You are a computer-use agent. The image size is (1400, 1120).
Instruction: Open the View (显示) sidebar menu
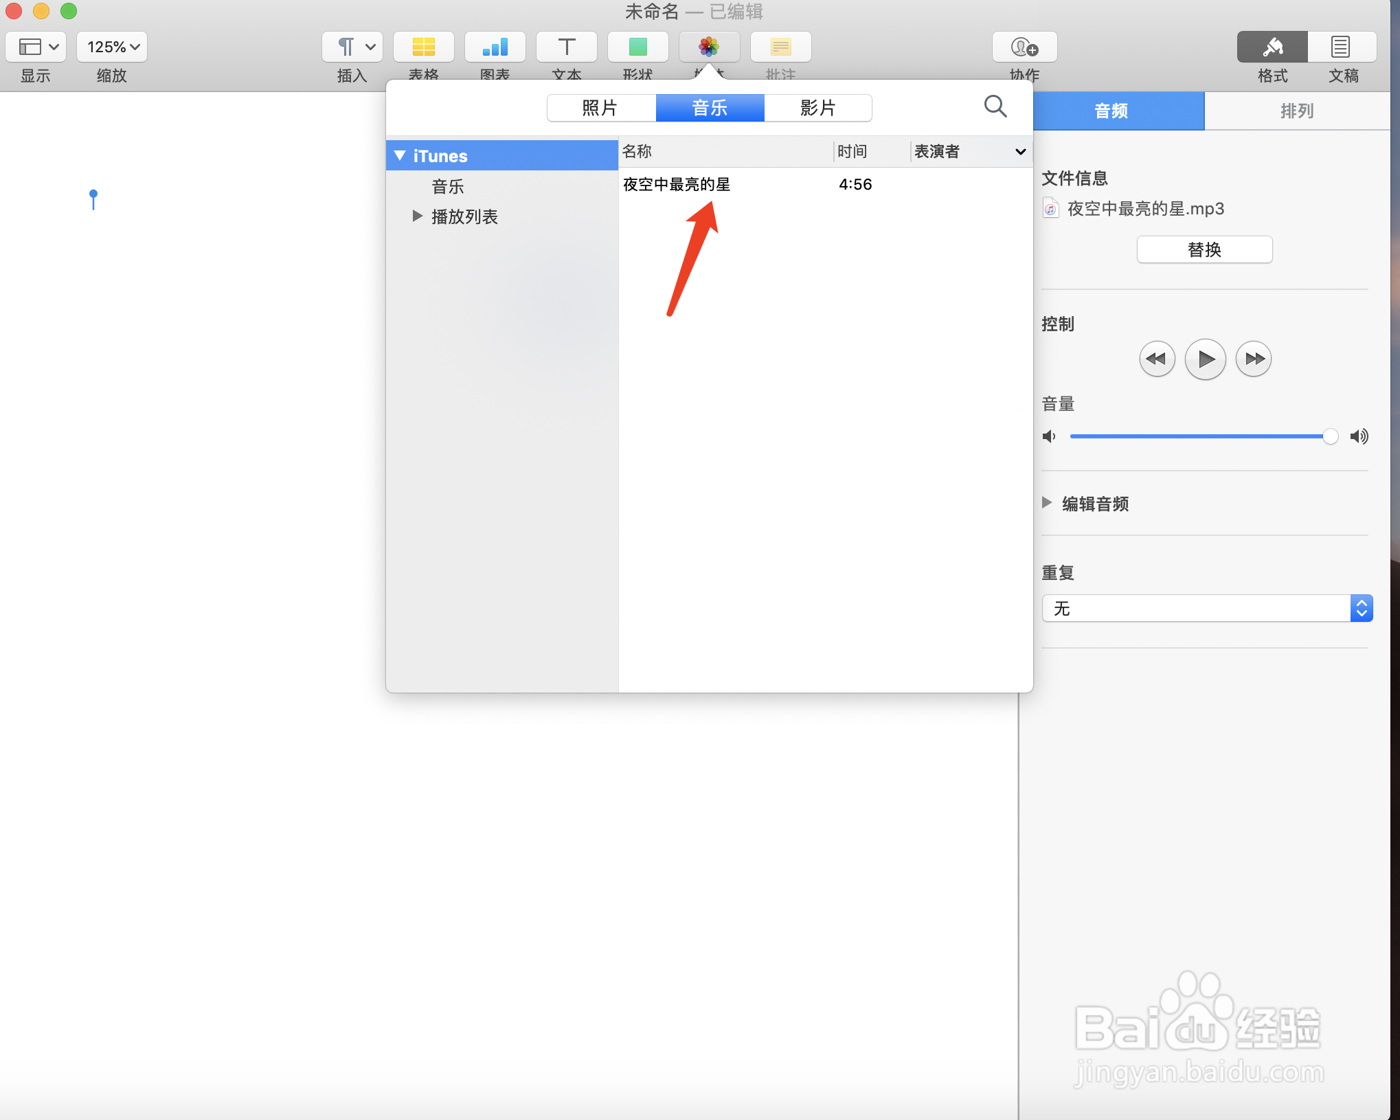click(x=36, y=47)
